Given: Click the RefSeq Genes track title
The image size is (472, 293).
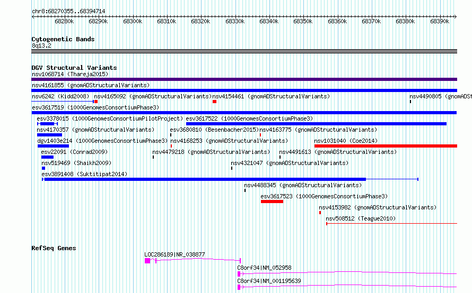Looking at the screenshot, I should tap(54, 248).
